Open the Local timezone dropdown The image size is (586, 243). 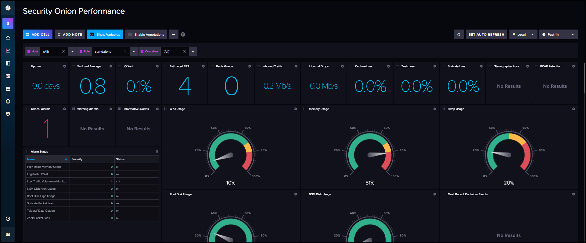point(523,34)
